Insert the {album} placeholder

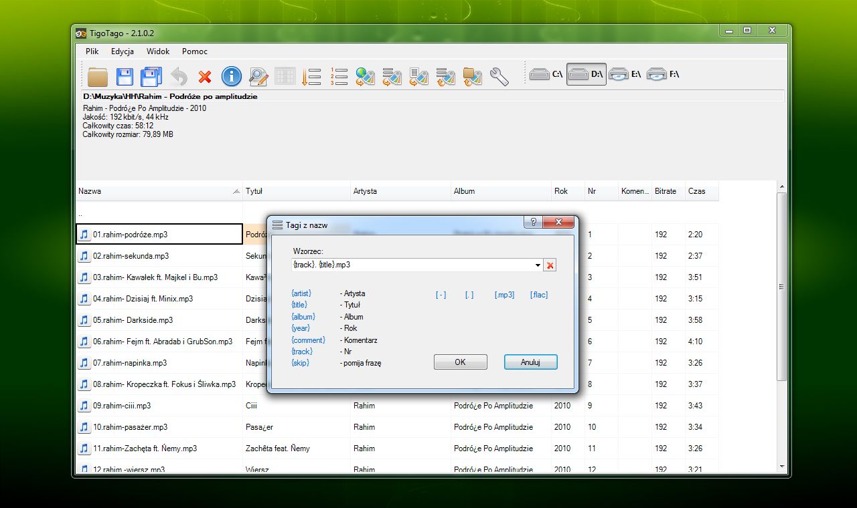coord(303,317)
